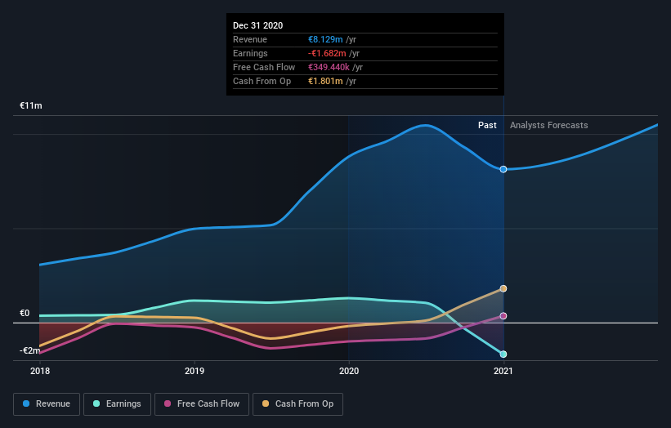Click the €349.440k free cash flow value
The image size is (671, 428).
point(329,67)
